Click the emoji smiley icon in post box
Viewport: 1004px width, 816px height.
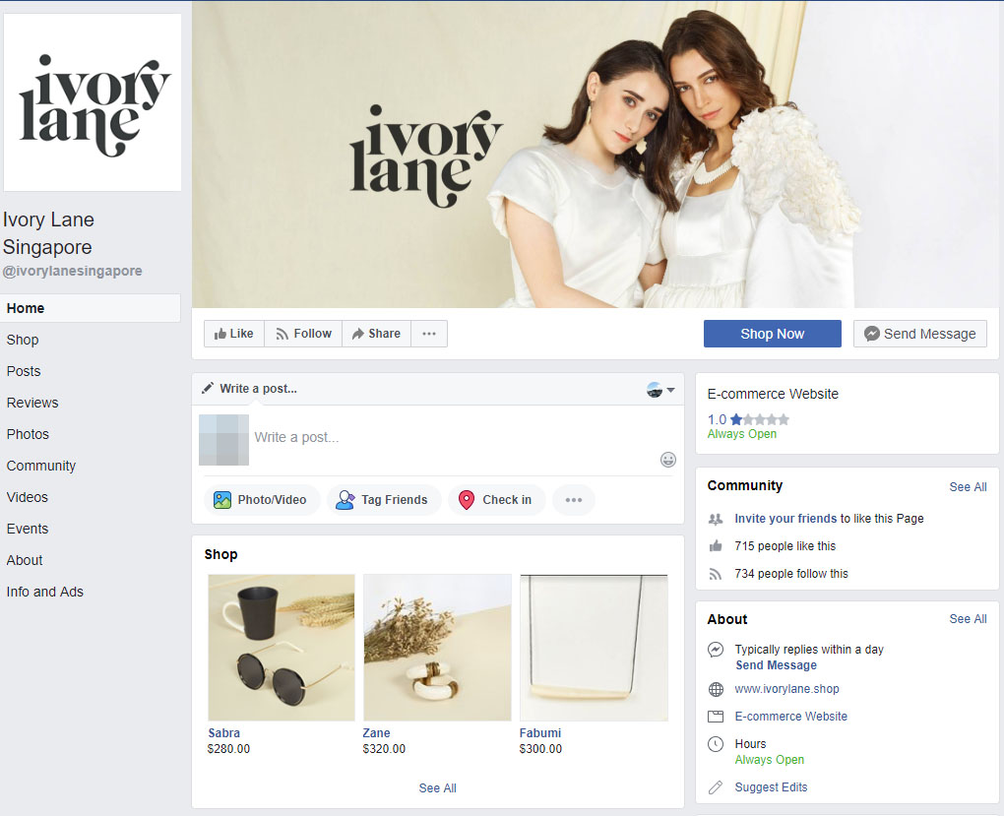click(x=668, y=460)
